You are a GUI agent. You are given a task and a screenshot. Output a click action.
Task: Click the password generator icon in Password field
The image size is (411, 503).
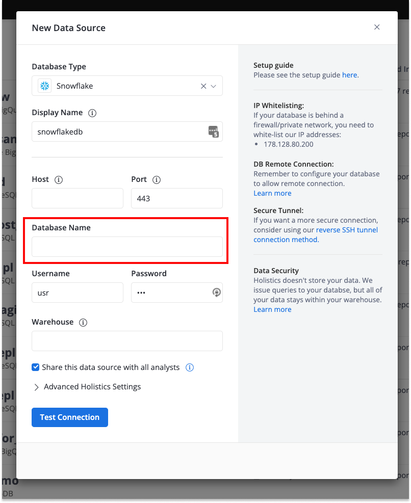pyautogui.click(x=216, y=293)
